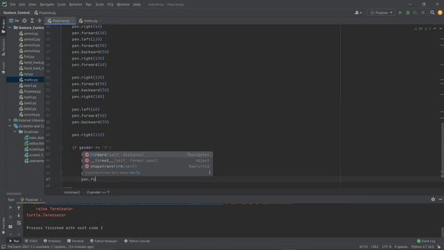Click the up-the-stack-trace arrow in Run panel

coord(19,208)
